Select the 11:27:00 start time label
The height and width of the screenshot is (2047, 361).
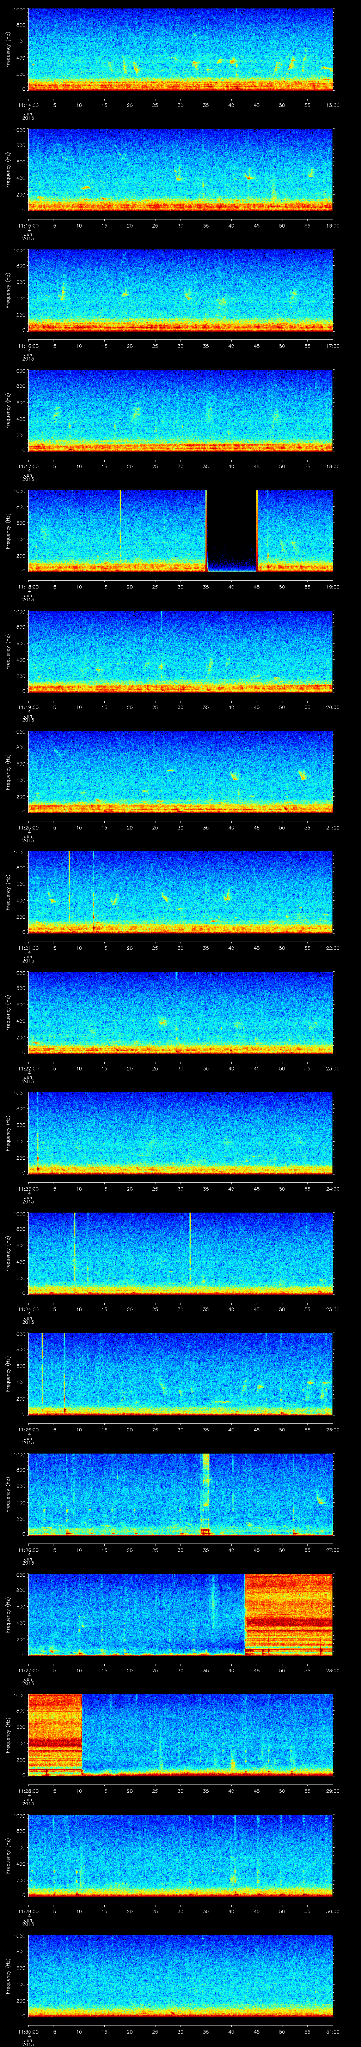pos(28,1669)
